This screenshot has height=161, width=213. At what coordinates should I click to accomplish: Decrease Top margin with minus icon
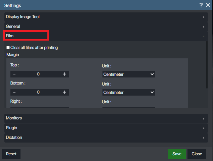click(14, 74)
